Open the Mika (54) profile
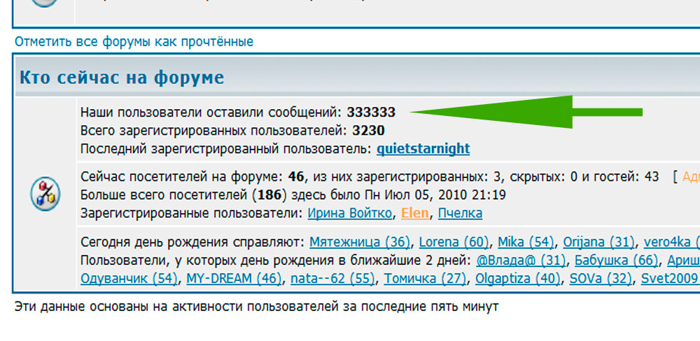Image resolution: width=700 pixels, height=341 pixels. pos(524,242)
